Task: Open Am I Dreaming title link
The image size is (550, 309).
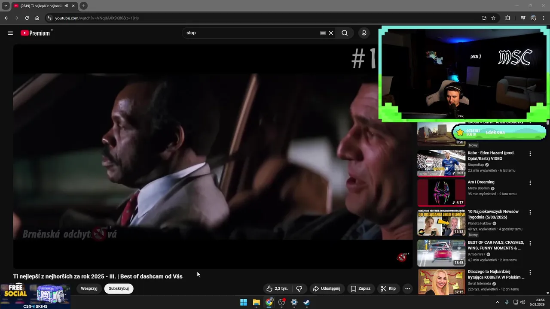Action: tap(481, 182)
